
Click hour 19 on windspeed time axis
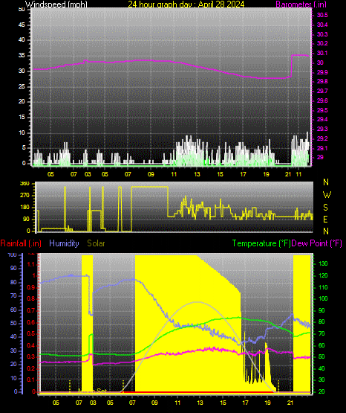tap(266, 174)
